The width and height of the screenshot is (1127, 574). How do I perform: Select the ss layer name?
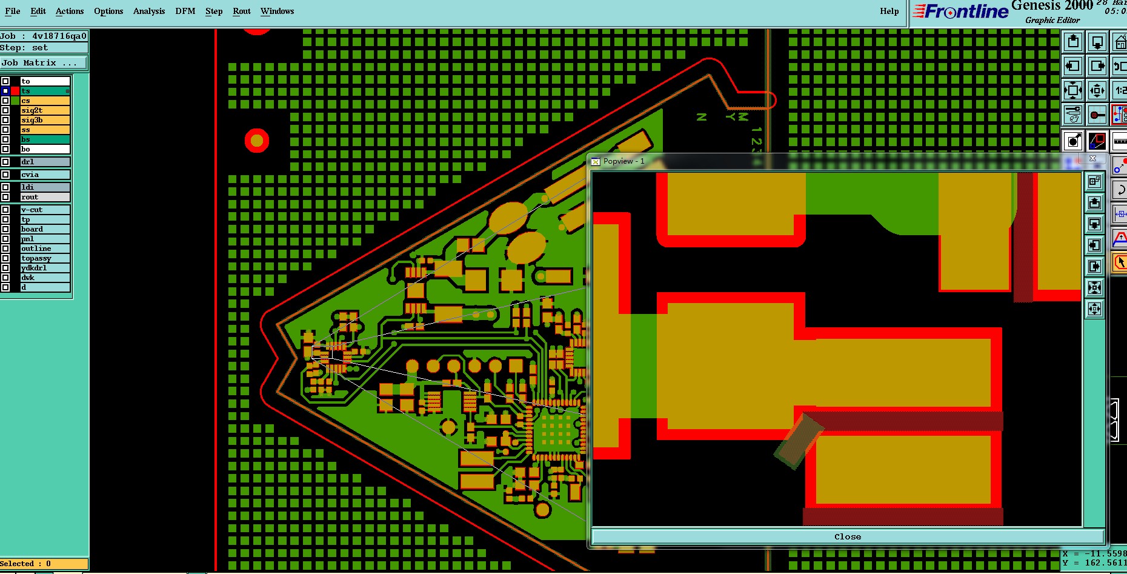(x=45, y=130)
